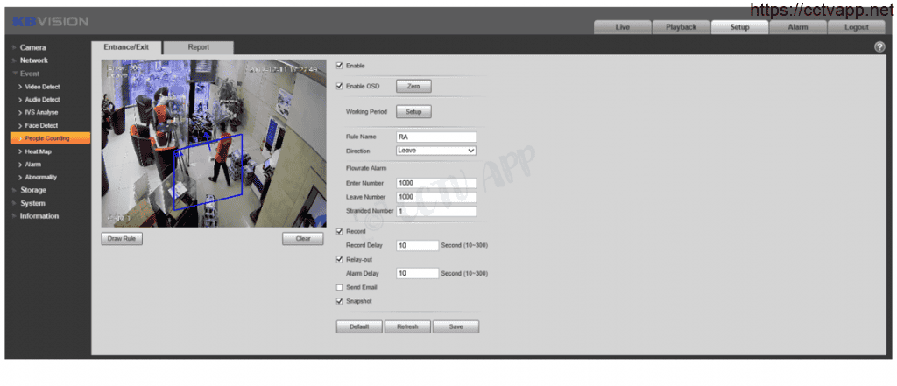
Task: Enable the Send Email option
Action: [340, 287]
